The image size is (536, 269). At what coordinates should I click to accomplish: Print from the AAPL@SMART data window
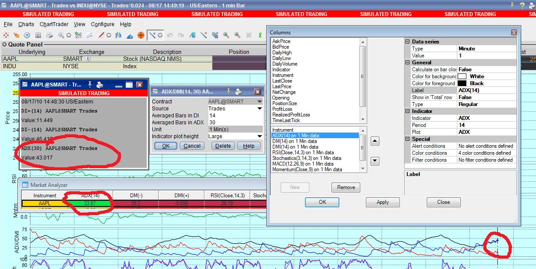100,85
